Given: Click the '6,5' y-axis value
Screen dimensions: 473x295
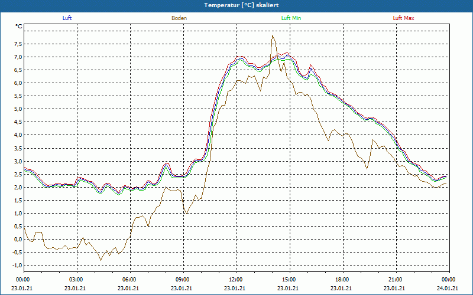Looking at the screenshot, I should click(18, 70).
